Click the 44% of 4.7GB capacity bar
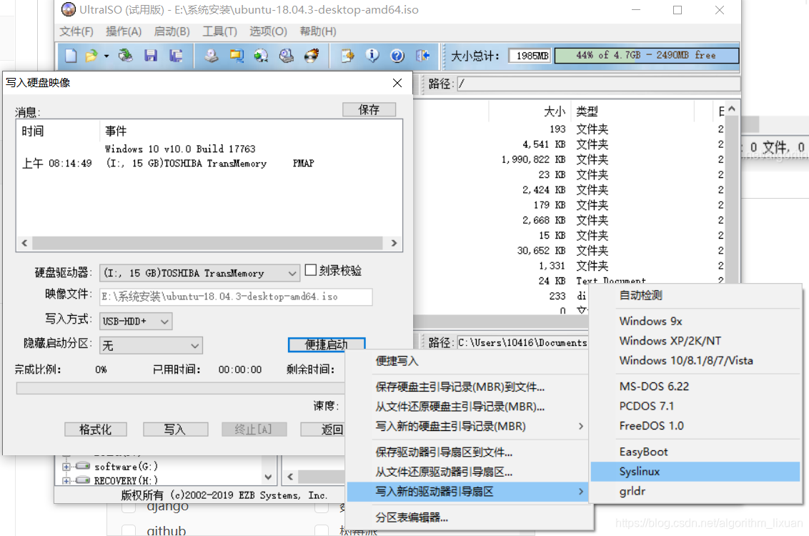 [646, 55]
